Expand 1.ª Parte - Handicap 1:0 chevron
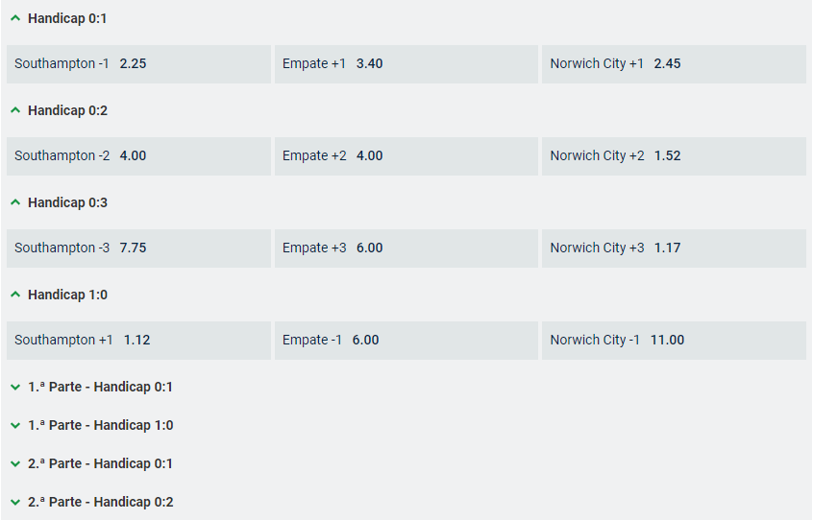Screen dimensions: 813x520 coord(15,425)
